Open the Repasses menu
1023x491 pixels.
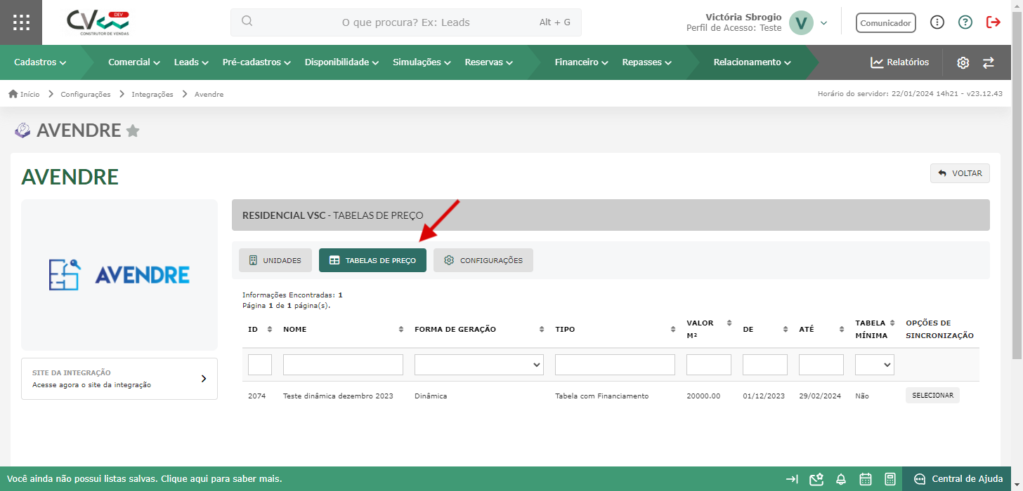pos(646,62)
